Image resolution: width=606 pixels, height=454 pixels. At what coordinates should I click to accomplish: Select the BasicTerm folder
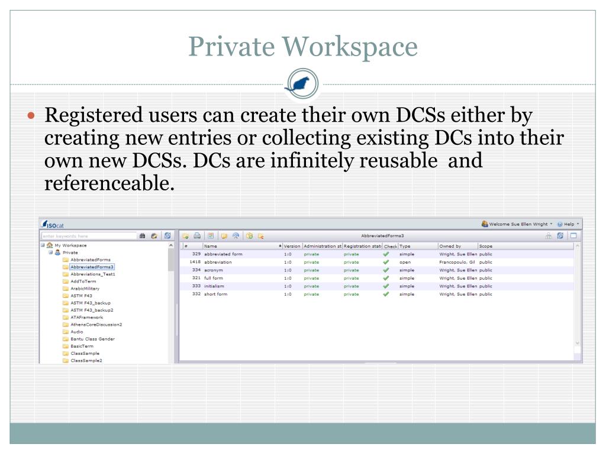click(82, 346)
